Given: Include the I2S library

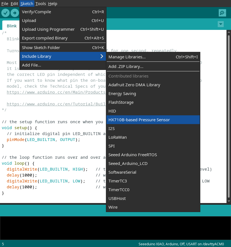Looking at the screenshot, I should (153, 129).
